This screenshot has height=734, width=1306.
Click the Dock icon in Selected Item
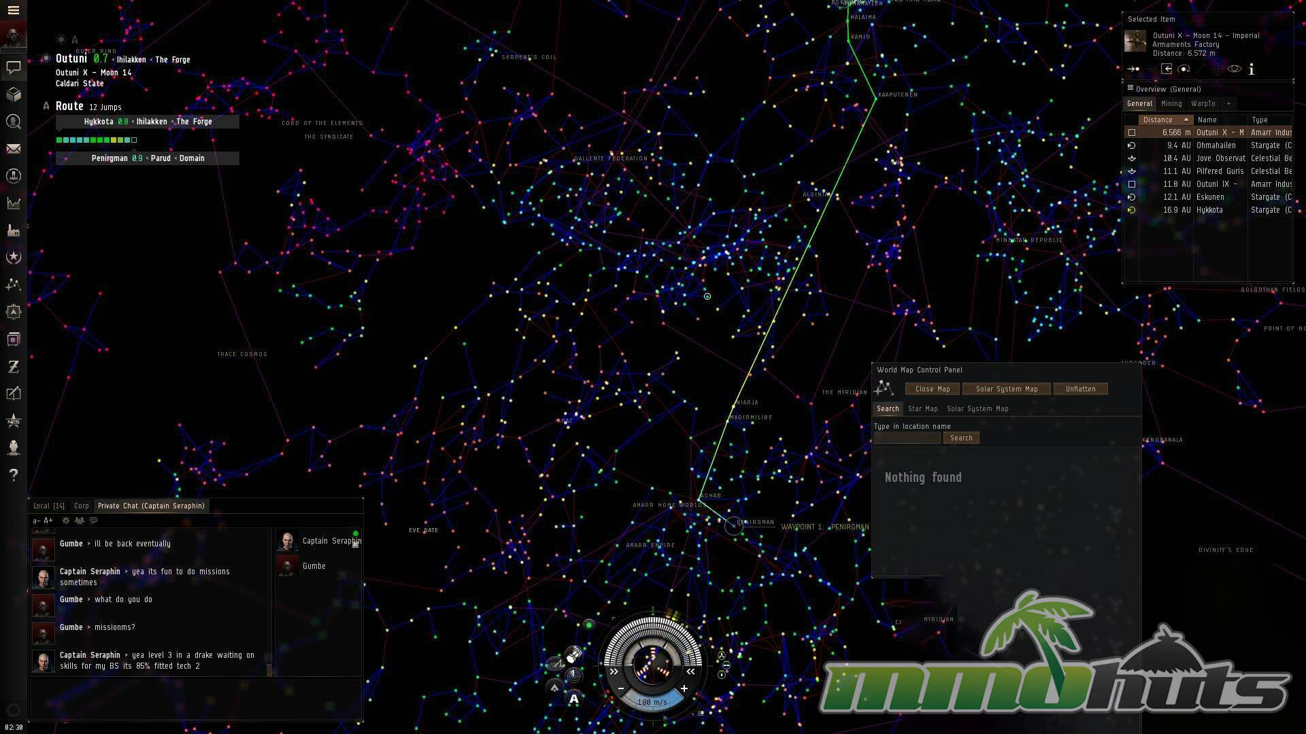[1167, 69]
